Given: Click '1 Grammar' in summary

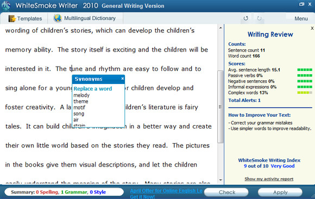Looking at the screenshot, I should tap(74, 192).
